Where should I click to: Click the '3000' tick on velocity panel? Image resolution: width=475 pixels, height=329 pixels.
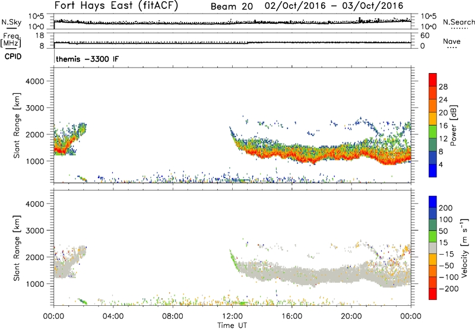(x=34, y=230)
